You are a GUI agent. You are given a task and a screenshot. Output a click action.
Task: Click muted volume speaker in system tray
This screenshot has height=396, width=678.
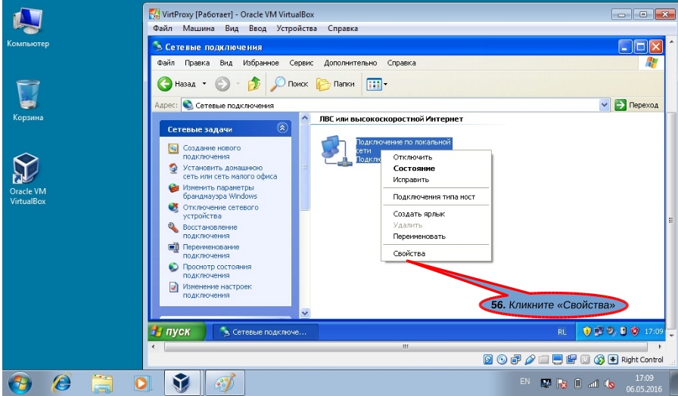coord(610,383)
